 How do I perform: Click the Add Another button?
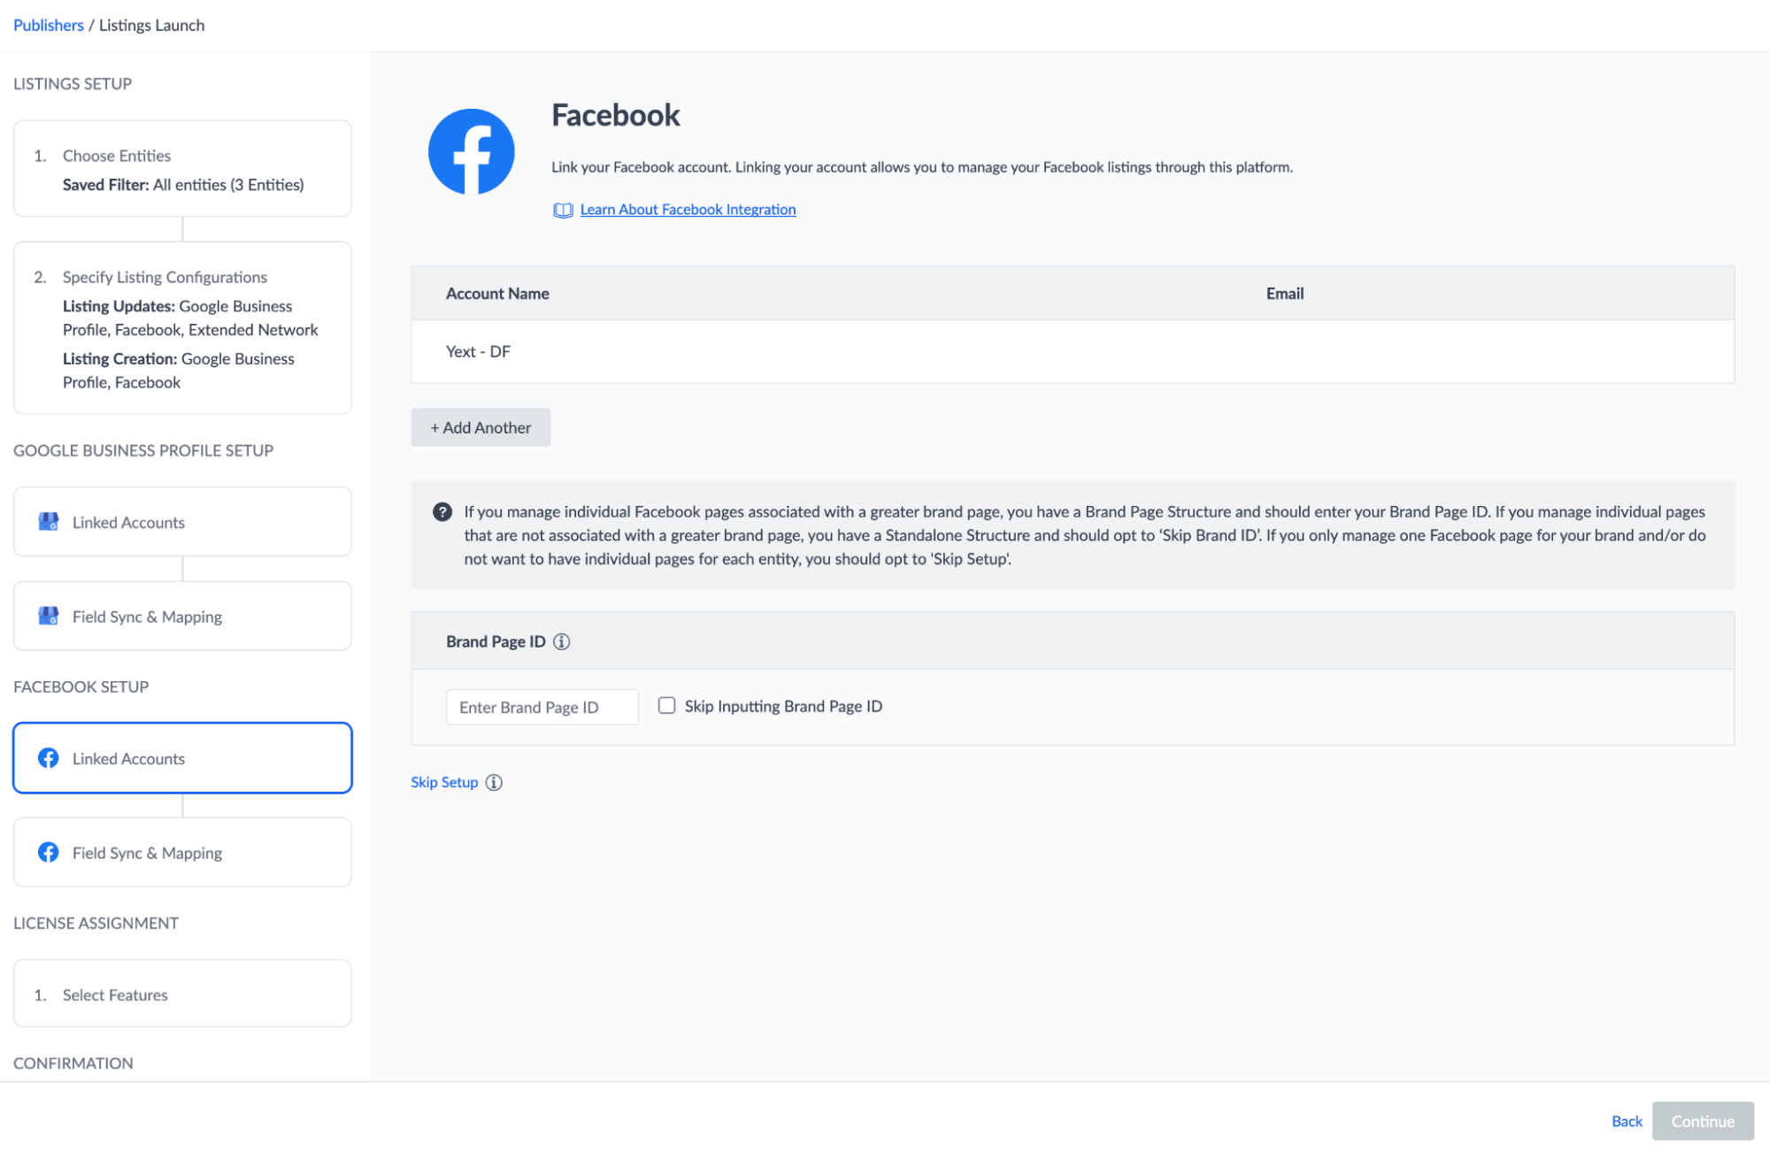pos(479,427)
